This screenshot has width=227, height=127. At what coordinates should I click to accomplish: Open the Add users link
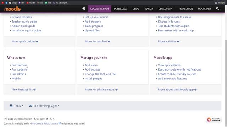pyautogui.click(x=91, y=65)
